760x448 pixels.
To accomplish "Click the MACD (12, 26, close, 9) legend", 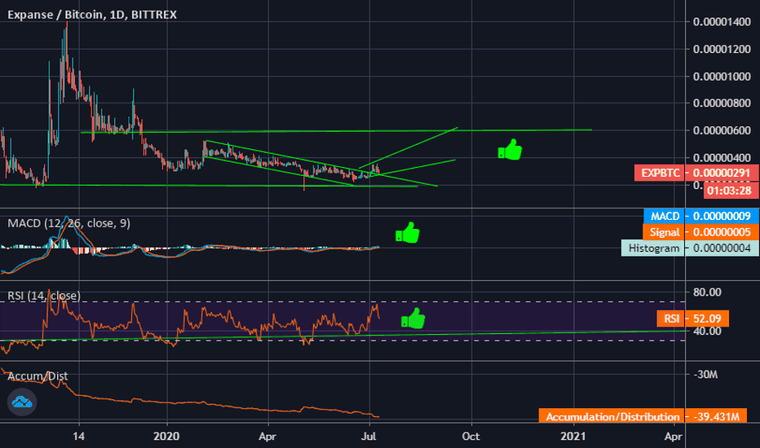I will coord(68,223).
